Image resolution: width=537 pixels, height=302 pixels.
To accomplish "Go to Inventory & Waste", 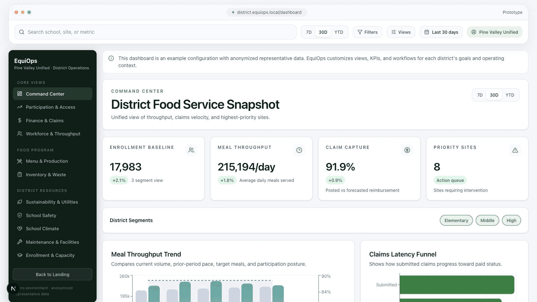I will 53,174.
